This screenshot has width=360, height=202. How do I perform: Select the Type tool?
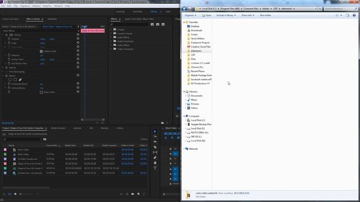[x=155, y=168]
